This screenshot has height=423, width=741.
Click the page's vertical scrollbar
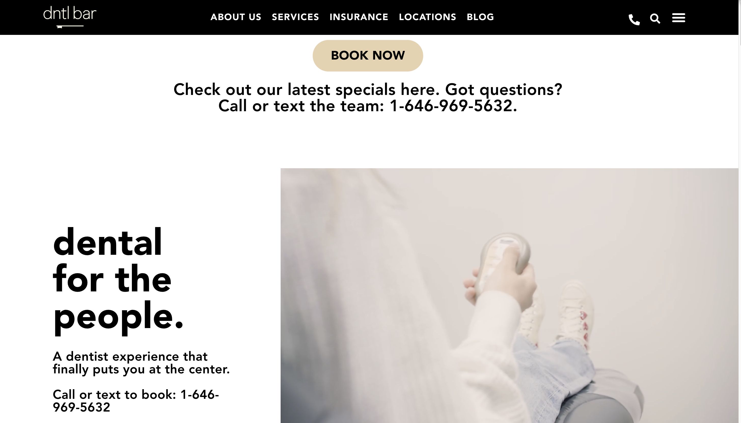(739, 211)
